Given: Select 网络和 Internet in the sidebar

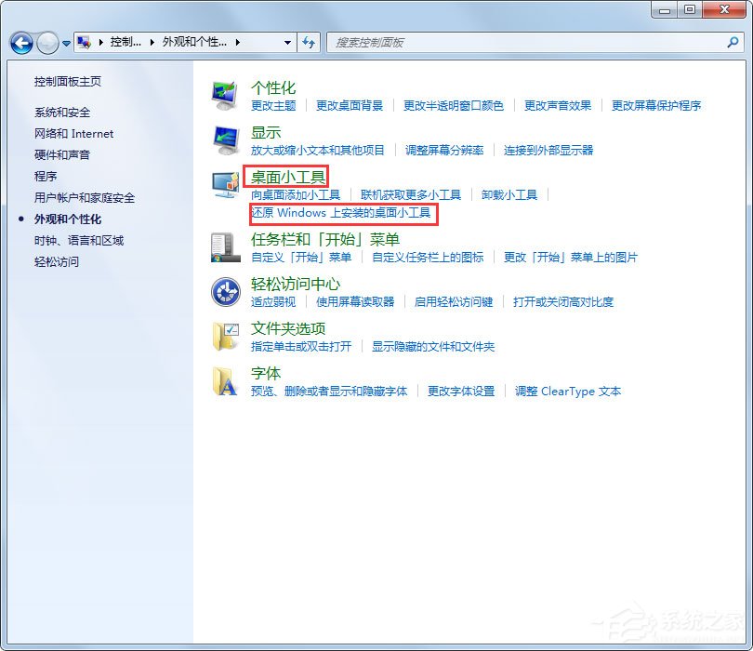Looking at the screenshot, I should coord(73,133).
